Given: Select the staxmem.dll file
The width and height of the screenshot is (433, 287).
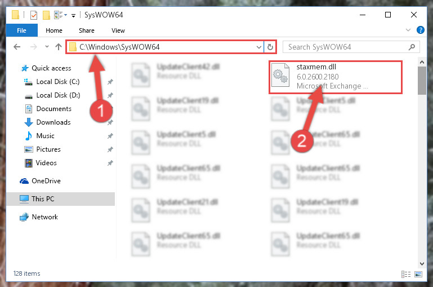Looking at the screenshot, I should [x=336, y=77].
